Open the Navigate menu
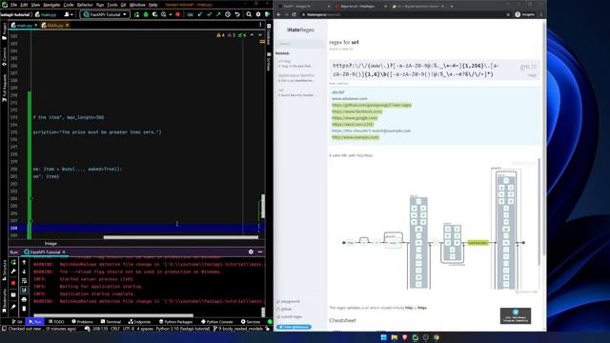 click(51, 5)
